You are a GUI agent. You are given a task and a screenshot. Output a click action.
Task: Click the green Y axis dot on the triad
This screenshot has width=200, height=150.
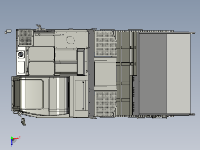(12, 138)
